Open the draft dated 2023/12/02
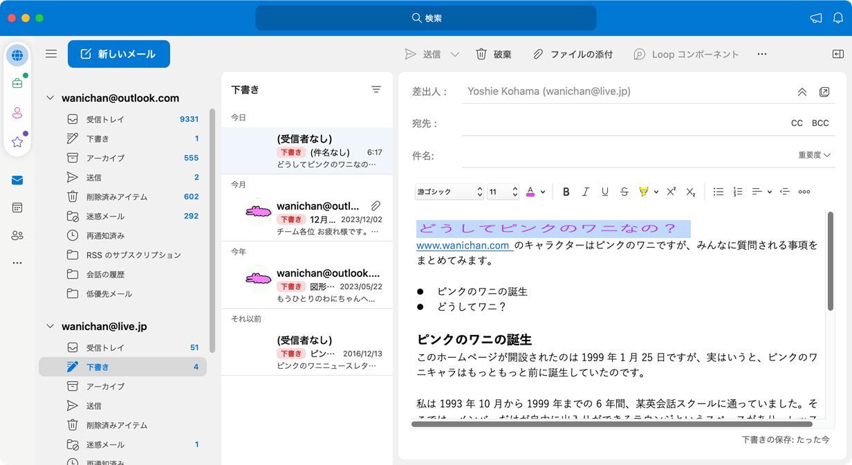This screenshot has width=852, height=465. coord(307,218)
